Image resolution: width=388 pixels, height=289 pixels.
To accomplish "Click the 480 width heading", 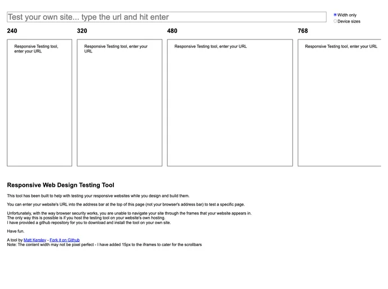I will 172,30.
